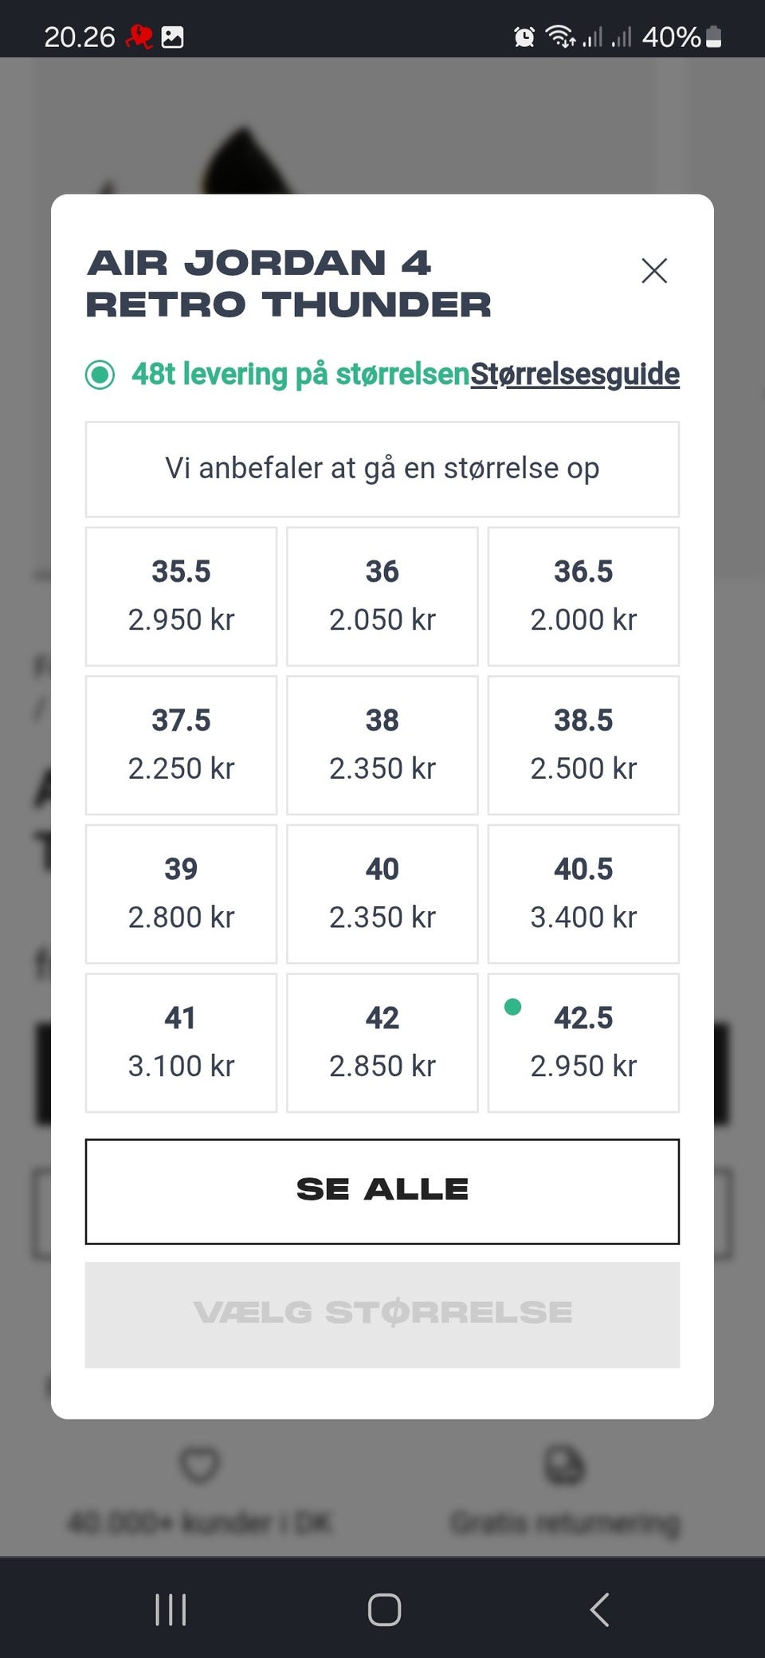Close the size selection dialog
Viewport: 765px width, 1658px height.
point(654,271)
